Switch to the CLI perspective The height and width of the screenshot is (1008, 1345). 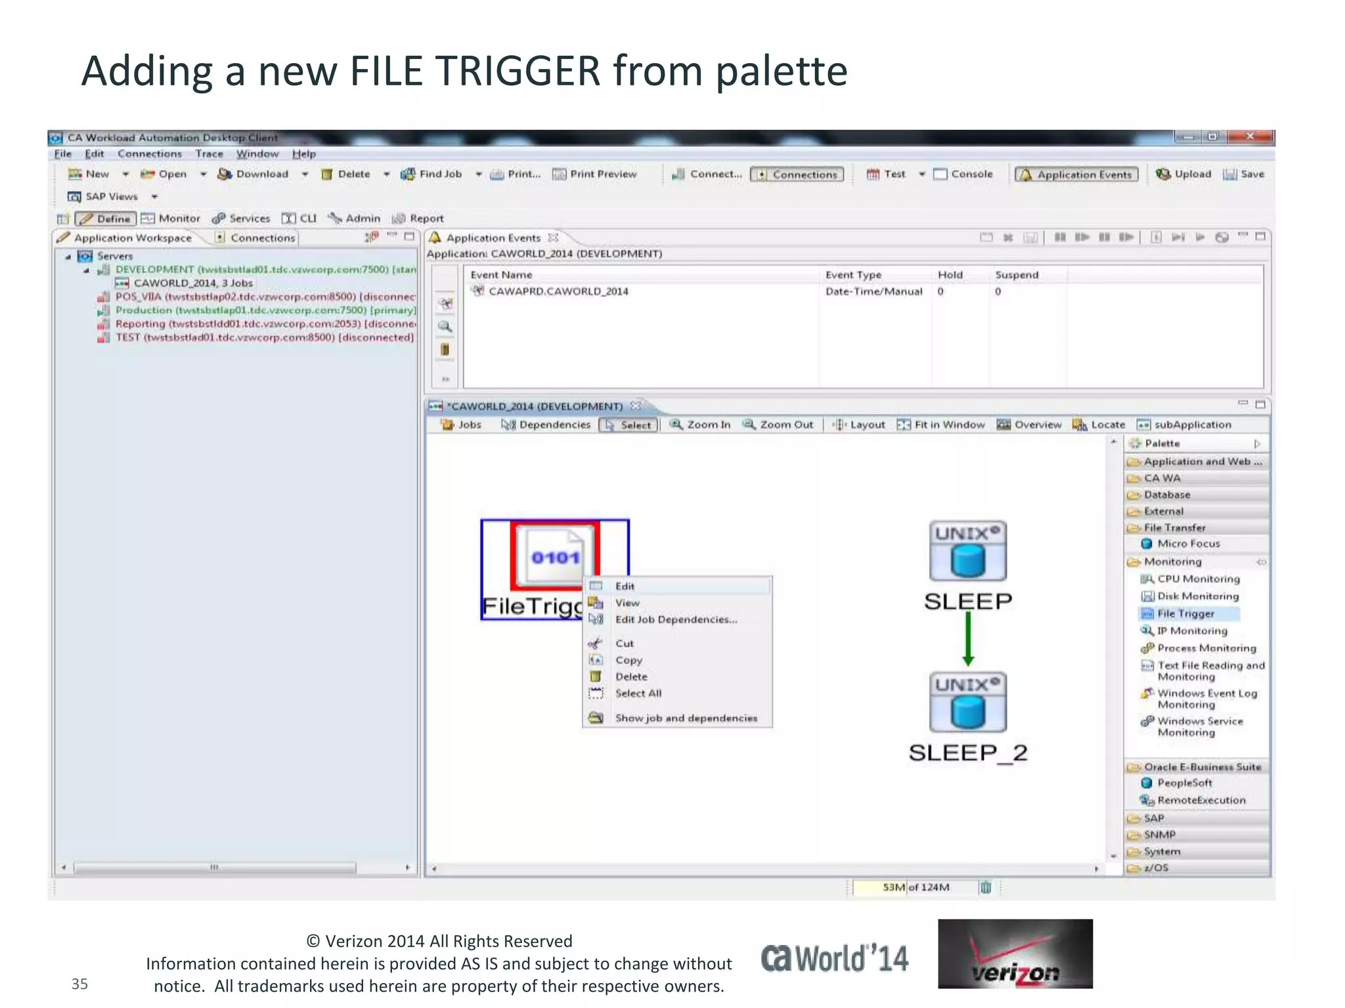(299, 219)
